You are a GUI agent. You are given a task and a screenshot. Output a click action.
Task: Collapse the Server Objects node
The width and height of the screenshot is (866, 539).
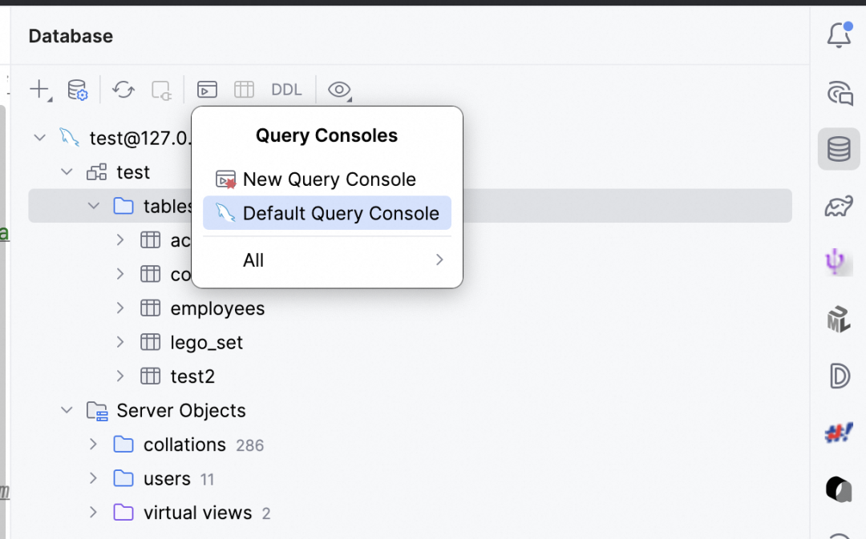pos(67,410)
